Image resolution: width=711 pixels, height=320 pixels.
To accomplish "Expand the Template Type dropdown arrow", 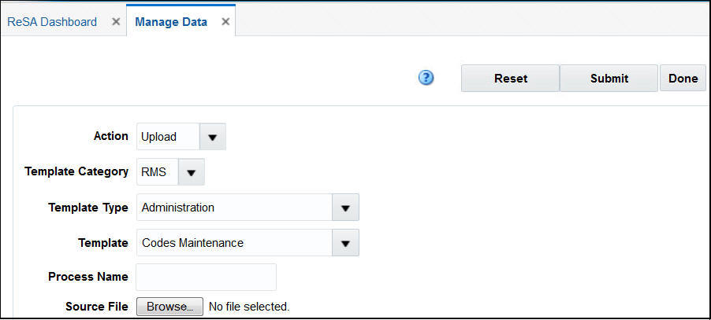I will [344, 208].
